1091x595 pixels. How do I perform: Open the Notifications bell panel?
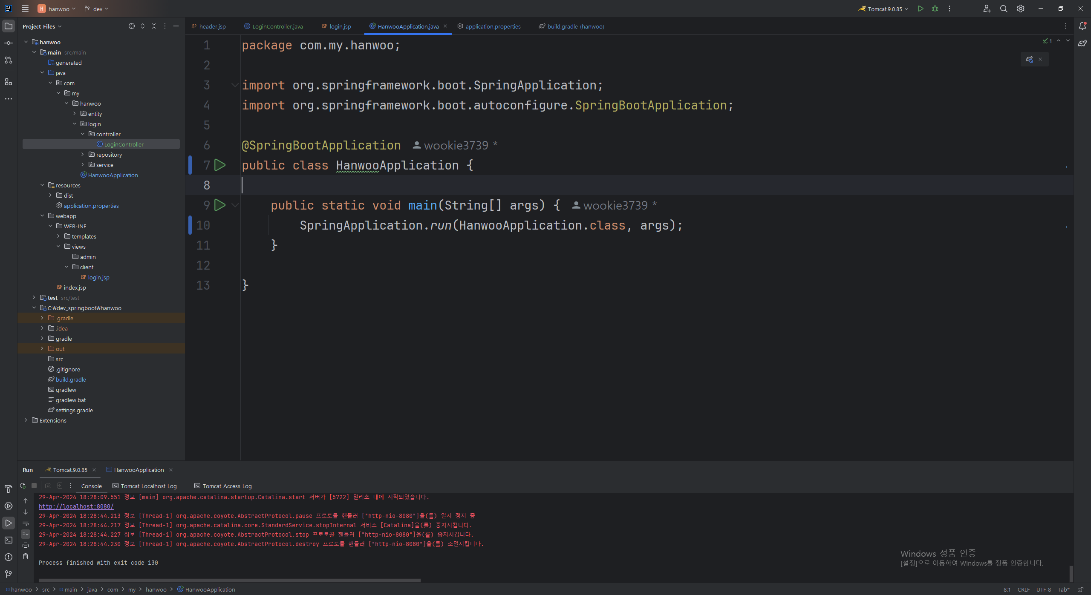1082,26
